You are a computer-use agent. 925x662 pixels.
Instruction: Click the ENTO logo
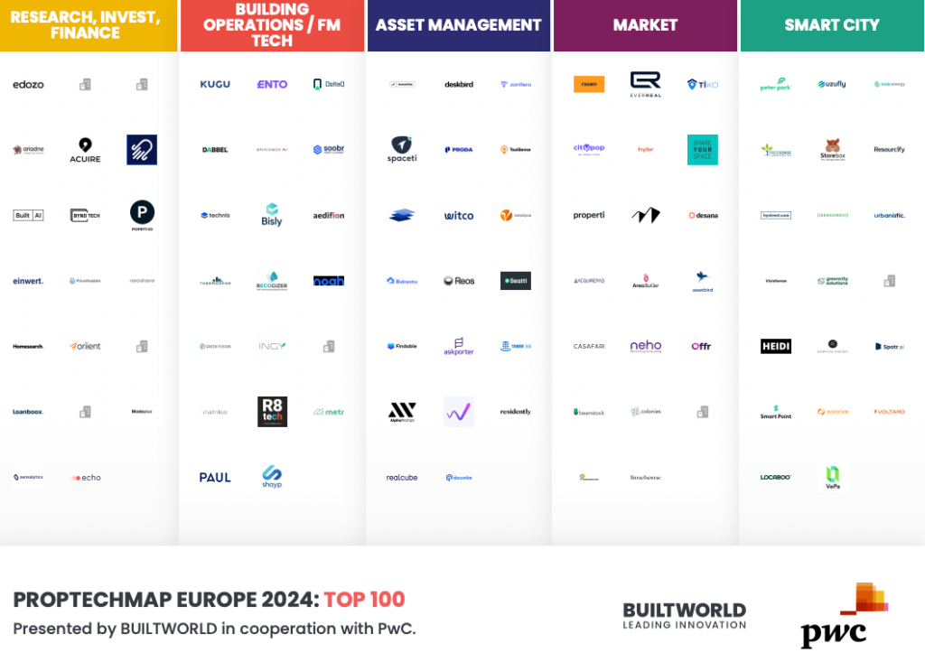272,84
